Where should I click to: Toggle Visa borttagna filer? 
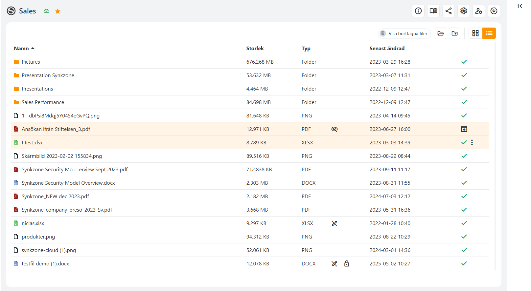tap(404, 33)
